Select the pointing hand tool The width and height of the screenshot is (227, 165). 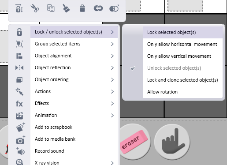coord(172,142)
